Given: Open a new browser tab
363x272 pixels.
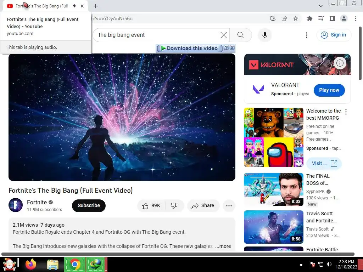Looking at the screenshot, I should pyautogui.click(x=96, y=6).
